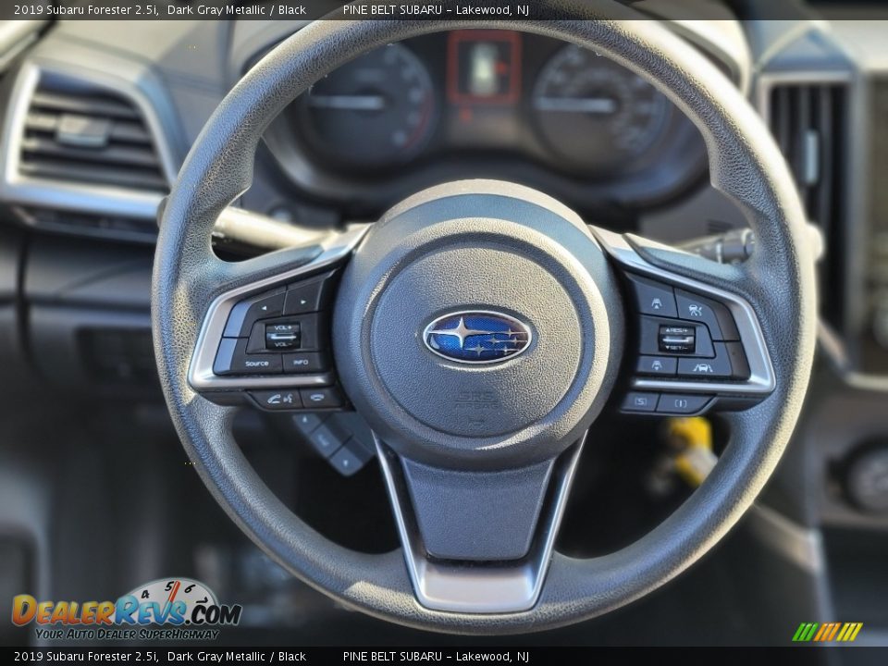Click the speedometer gauge on the right

[600, 105]
